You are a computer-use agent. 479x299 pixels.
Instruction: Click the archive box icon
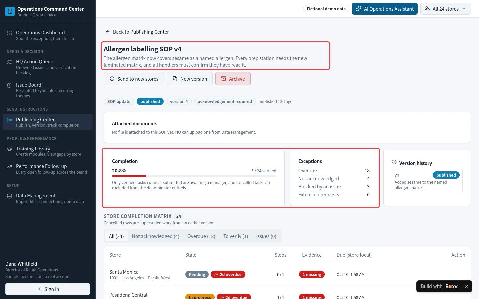[x=224, y=79]
